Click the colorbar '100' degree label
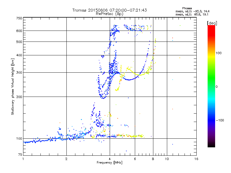 pyautogui.click(x=219, y=53)
